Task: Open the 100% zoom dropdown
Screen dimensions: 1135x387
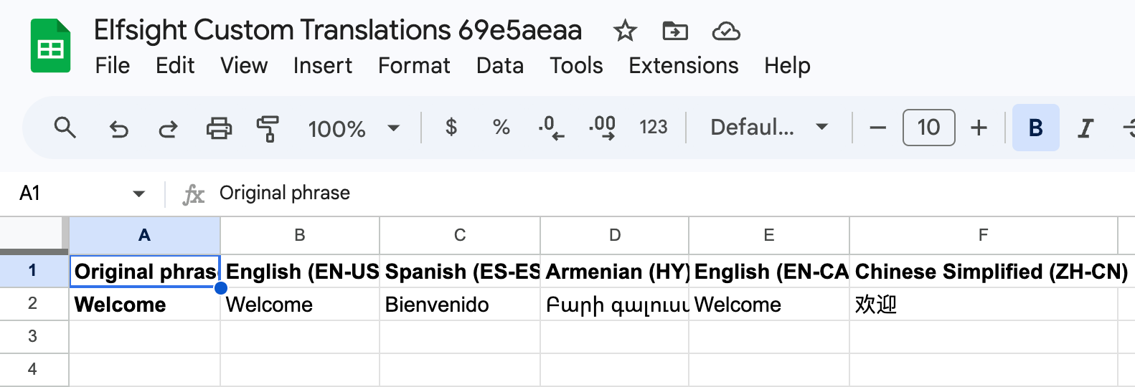Action: 354,128
